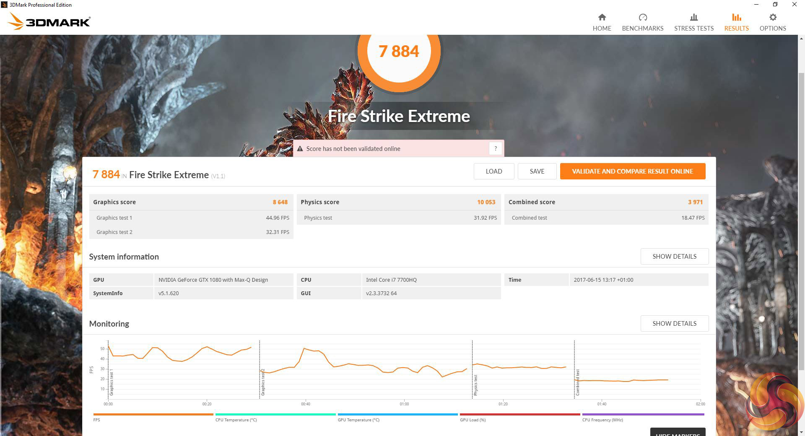
Task: Open Benchmarks via the gauge icon
Action: [642, 17]
